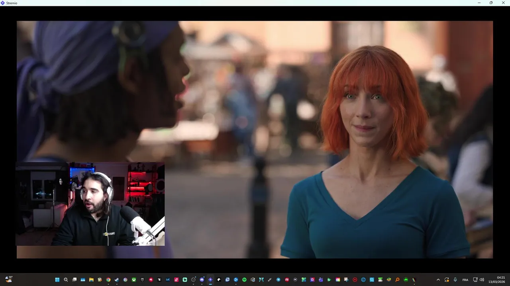This screenshot has width=510, height=286.
Task: Click the webcam overlay in the video
Action: click(x=90, y=204)
